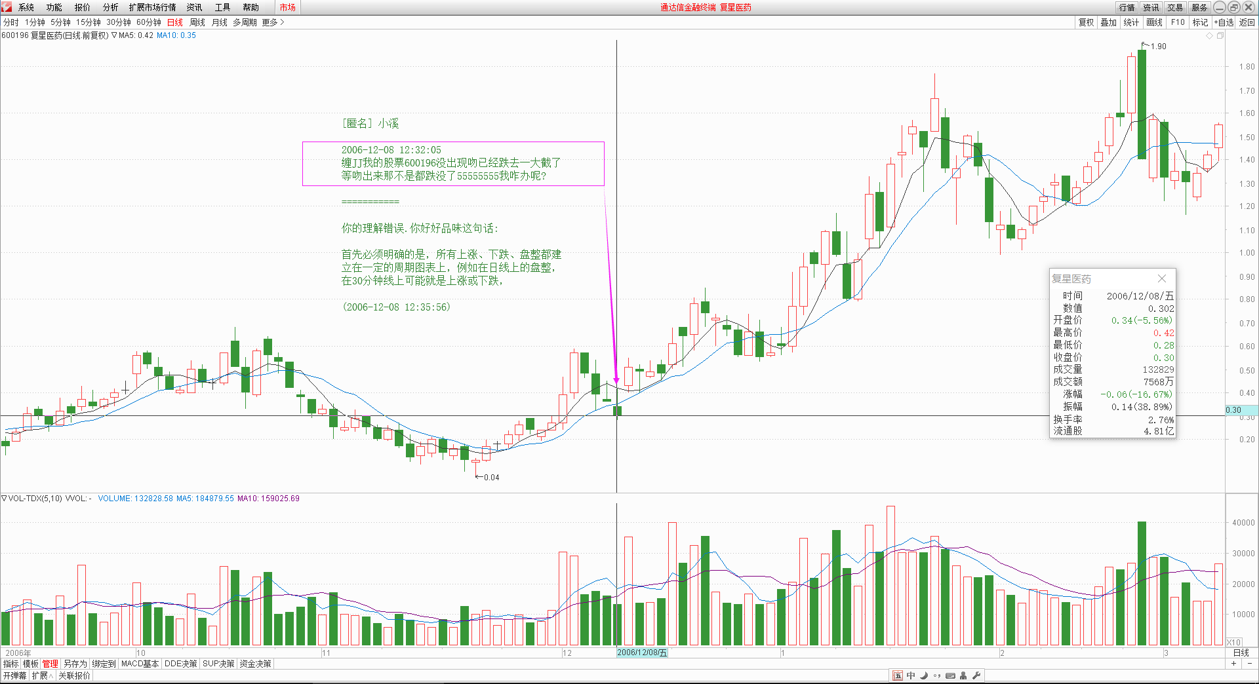Expand VOL-TDX indicator dropdown triangle
This screenshot has width=1259, height=684.
[x=4, y=499]
